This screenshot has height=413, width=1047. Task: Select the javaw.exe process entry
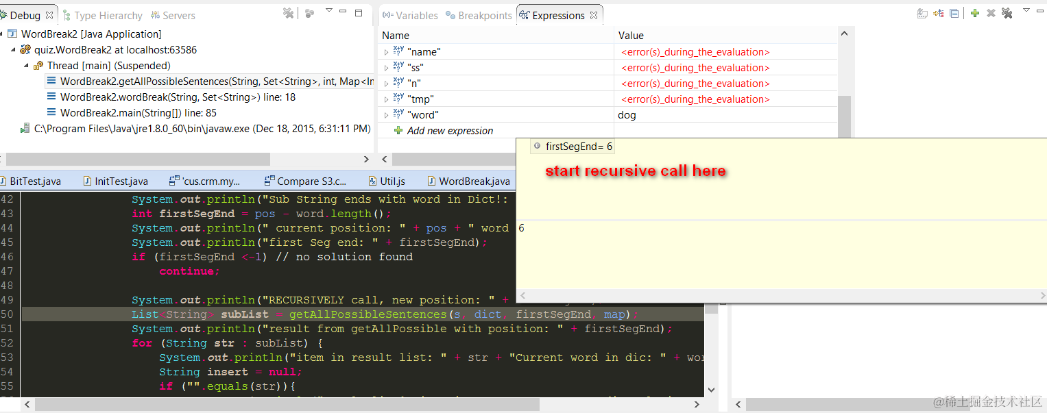click(196, 129)
